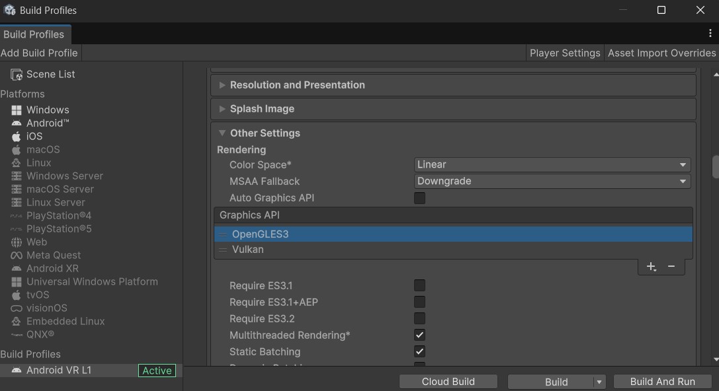Enable the Auto Graphics API checkbox
Viewport: 719px width, 391px height.
[419, 198]
